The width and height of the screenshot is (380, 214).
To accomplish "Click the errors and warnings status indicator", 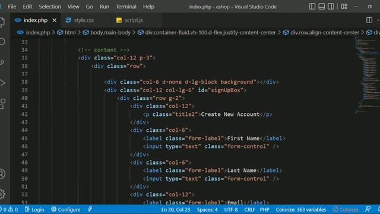I will tap(9, 210).
